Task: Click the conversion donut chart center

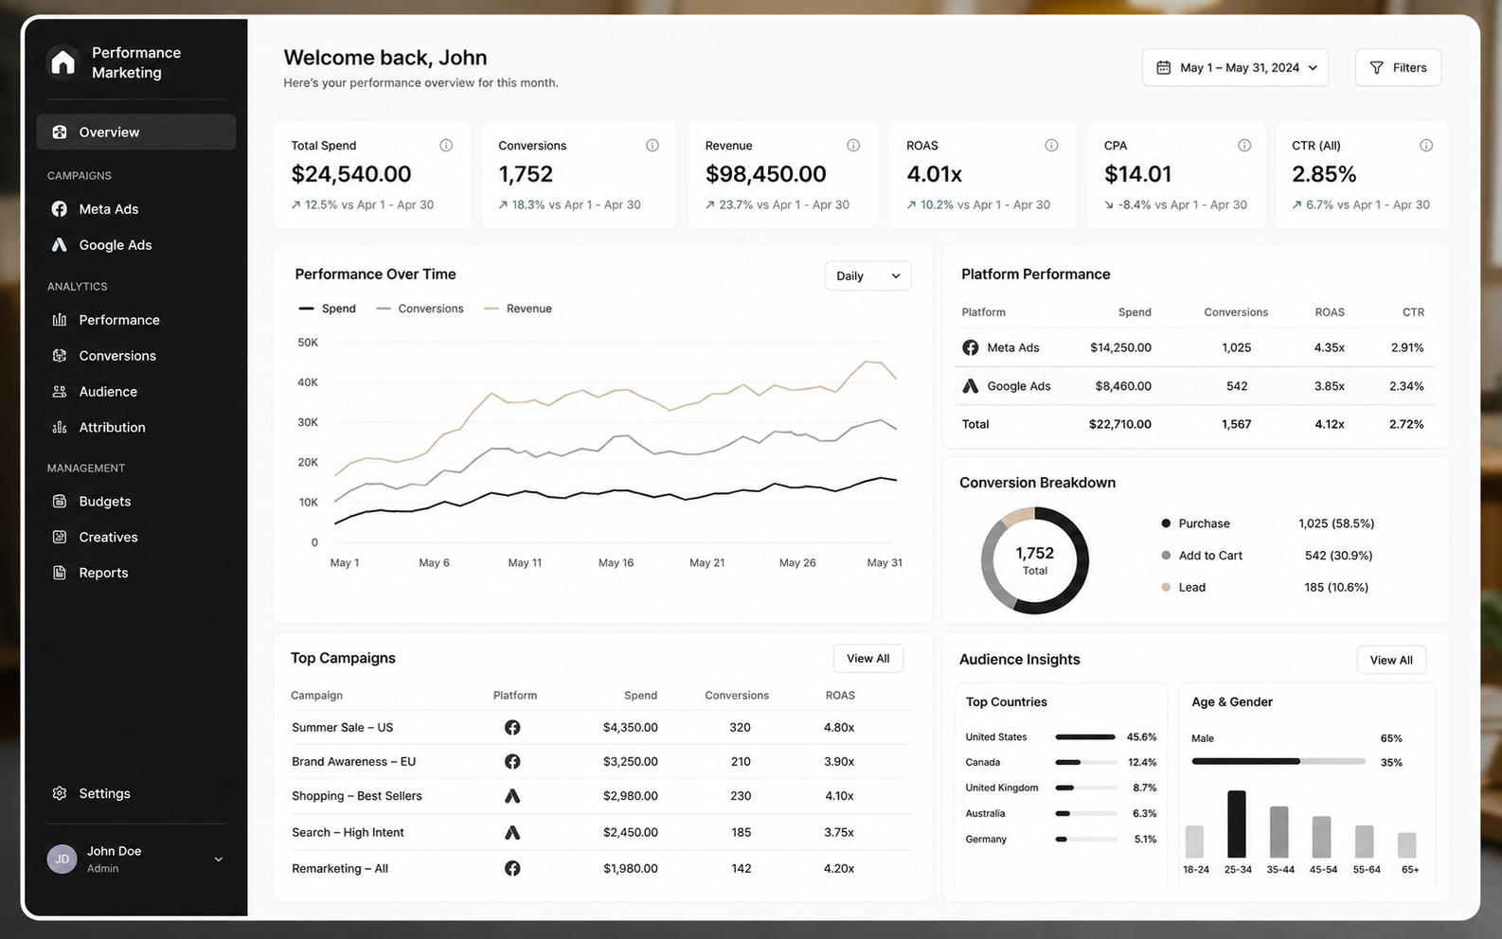Action: tap(1035, 560)
